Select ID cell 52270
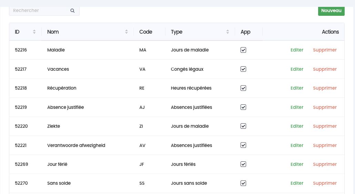The height and width of the screenshot is (194, 355). click(21, 183)
